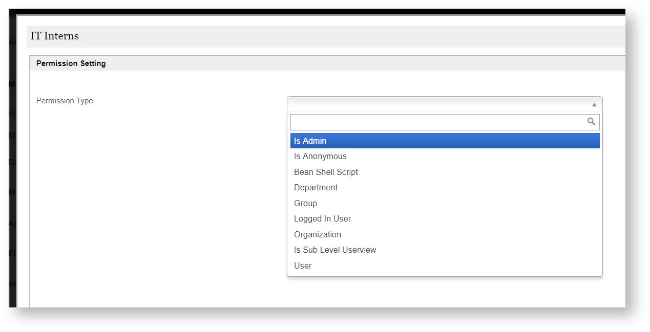Viewport: 650px width, 332px height.
Task: Collapse the Permission Type dropdown arrow
Action: coord(594,104)
